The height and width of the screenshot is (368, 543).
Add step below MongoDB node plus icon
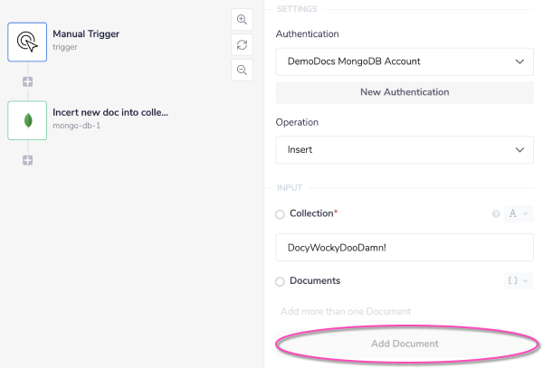[27, 160]
